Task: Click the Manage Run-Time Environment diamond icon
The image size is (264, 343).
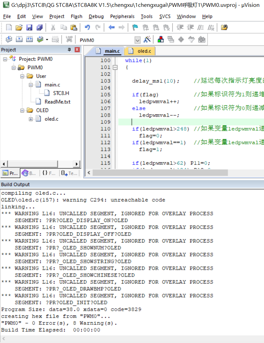Action: [x=181, y=40]
